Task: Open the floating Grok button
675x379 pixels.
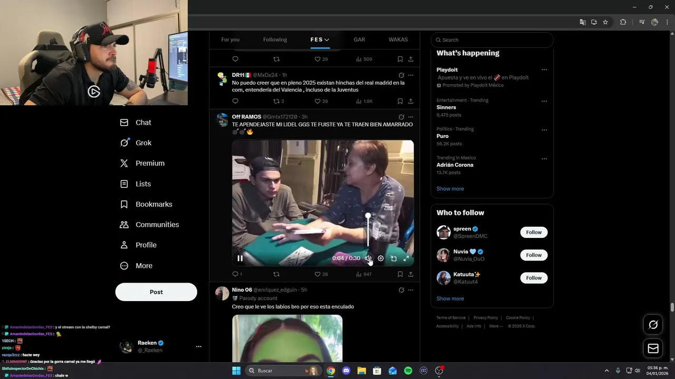Action: 653,325
